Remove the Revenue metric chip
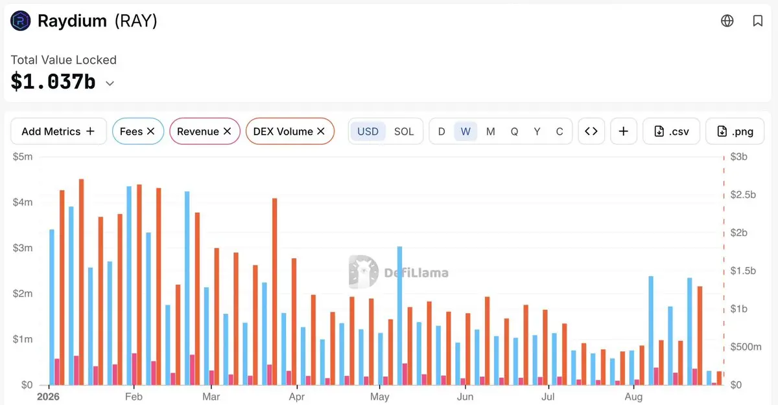Screen dimensions: 778x405 point(227,131)
